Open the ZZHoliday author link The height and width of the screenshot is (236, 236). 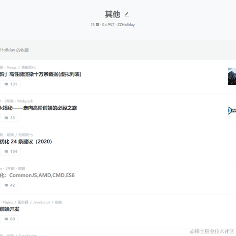pos(126,25)
